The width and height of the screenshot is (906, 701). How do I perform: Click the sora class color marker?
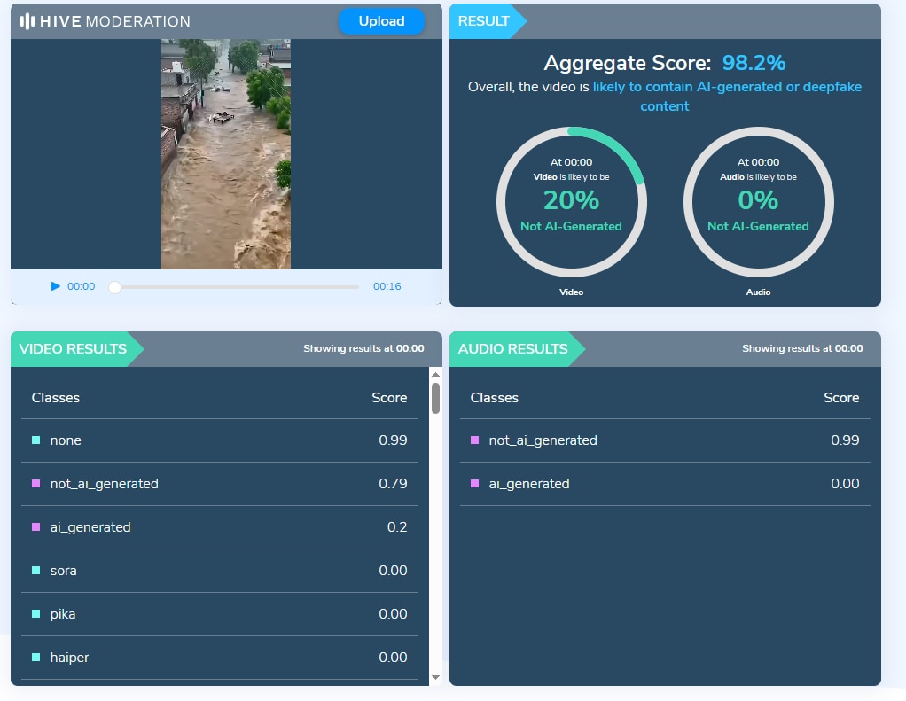pyautogui.click(x=36, y=571)
